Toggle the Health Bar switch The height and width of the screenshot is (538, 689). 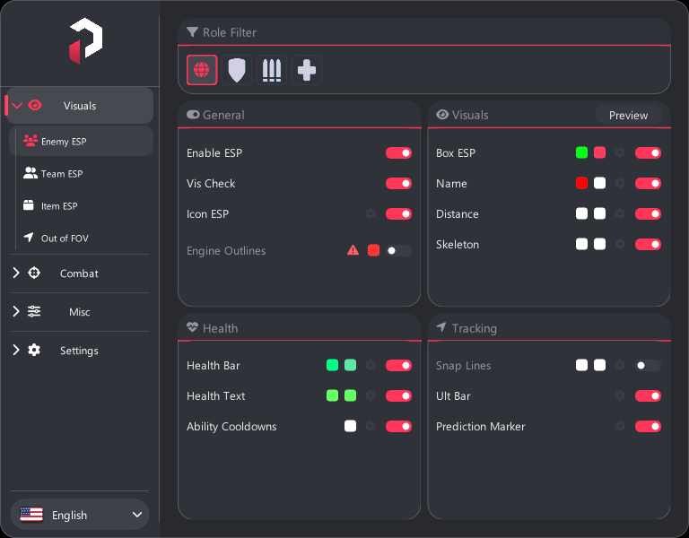398,366
